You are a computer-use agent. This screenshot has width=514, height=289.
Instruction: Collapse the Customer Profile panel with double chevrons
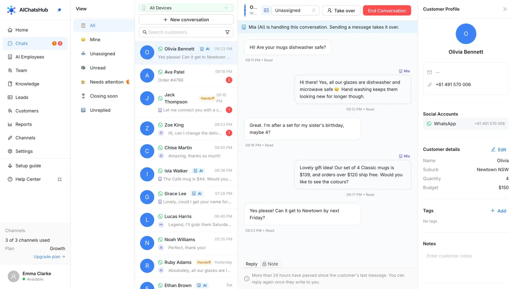click(x=505, y=9)
